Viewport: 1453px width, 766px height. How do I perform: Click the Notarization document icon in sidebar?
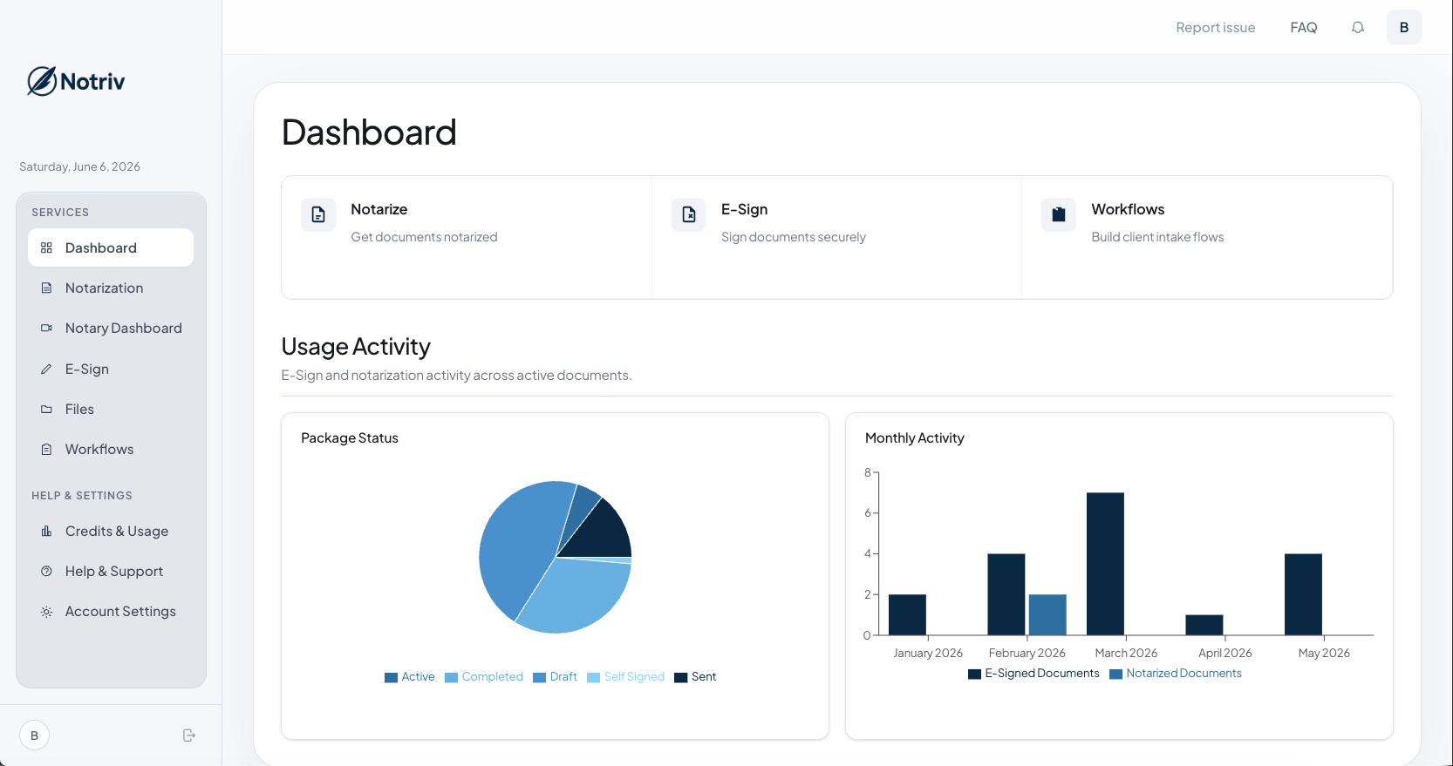coord(47,288)
